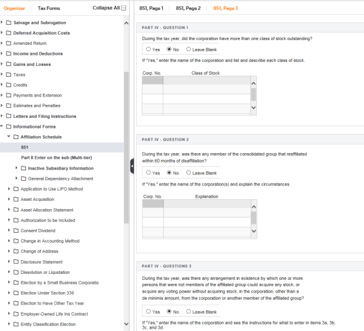This screenshot has height=331, width=364.
Task: Click the Disclosure Statement folder icon
Action: pyautogui.click(x=16, y=262)
